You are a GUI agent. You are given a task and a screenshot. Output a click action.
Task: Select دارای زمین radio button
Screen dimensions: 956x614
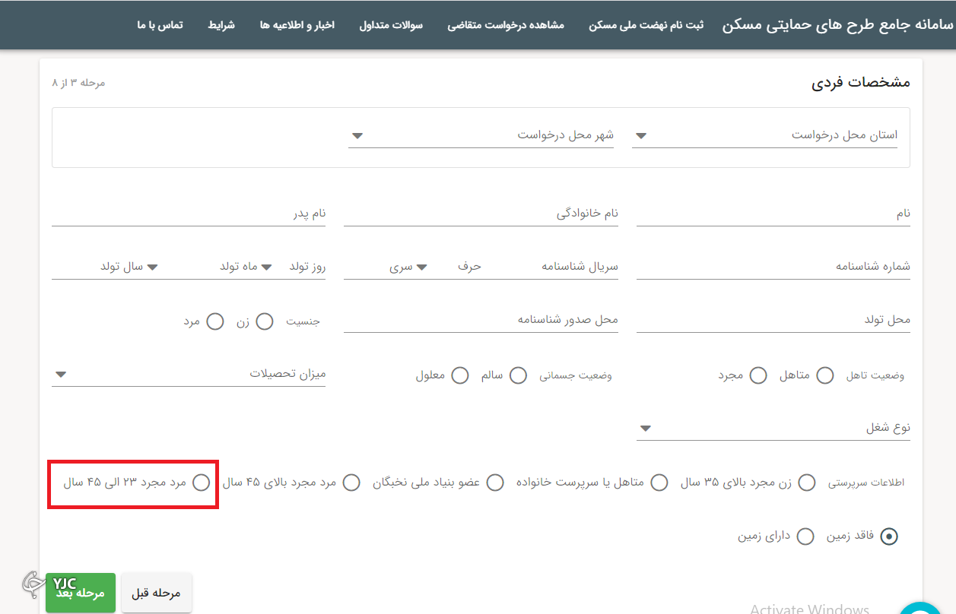tap(805, 536)
